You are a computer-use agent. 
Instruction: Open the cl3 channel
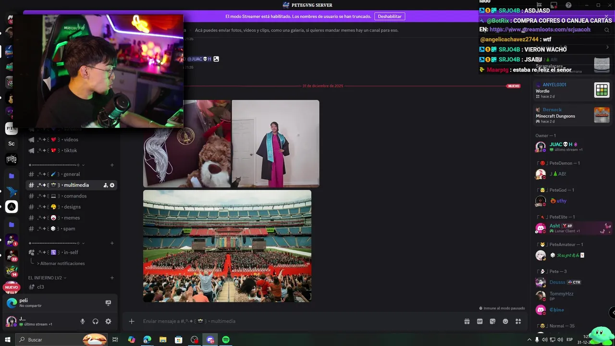pos(71,287)
